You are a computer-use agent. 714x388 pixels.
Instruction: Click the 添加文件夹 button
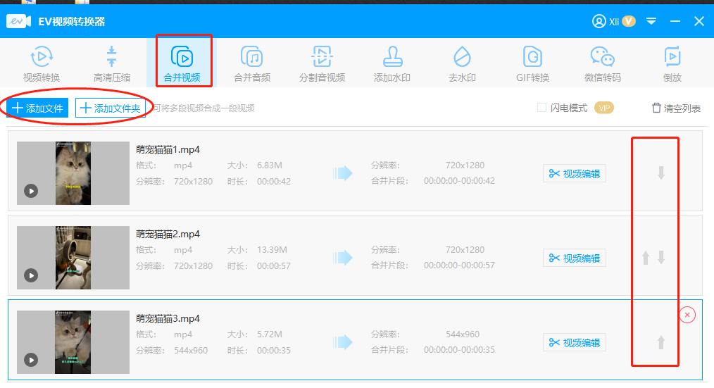tap(110, 108)
